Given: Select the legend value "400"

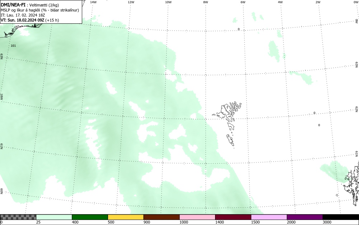Looking at the screenshot, I should (x=75, y=222).
